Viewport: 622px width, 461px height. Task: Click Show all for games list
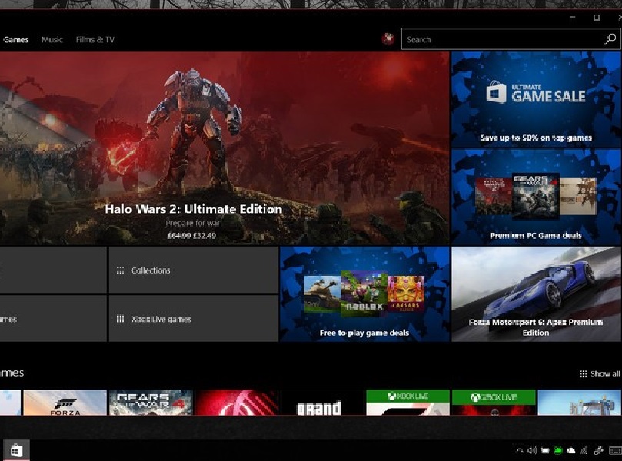600,373
